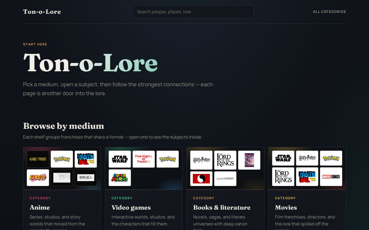Open the One Piece logo in Anime card
369x230 pixels.
38,159
